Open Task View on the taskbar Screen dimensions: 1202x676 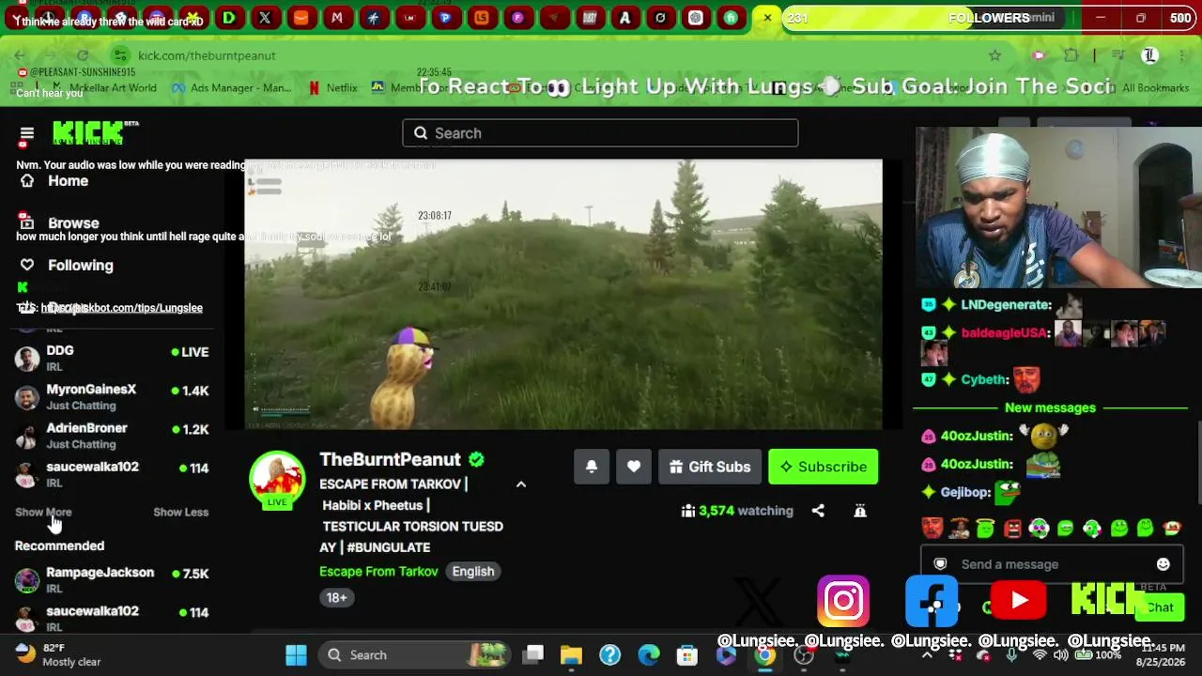533,654
